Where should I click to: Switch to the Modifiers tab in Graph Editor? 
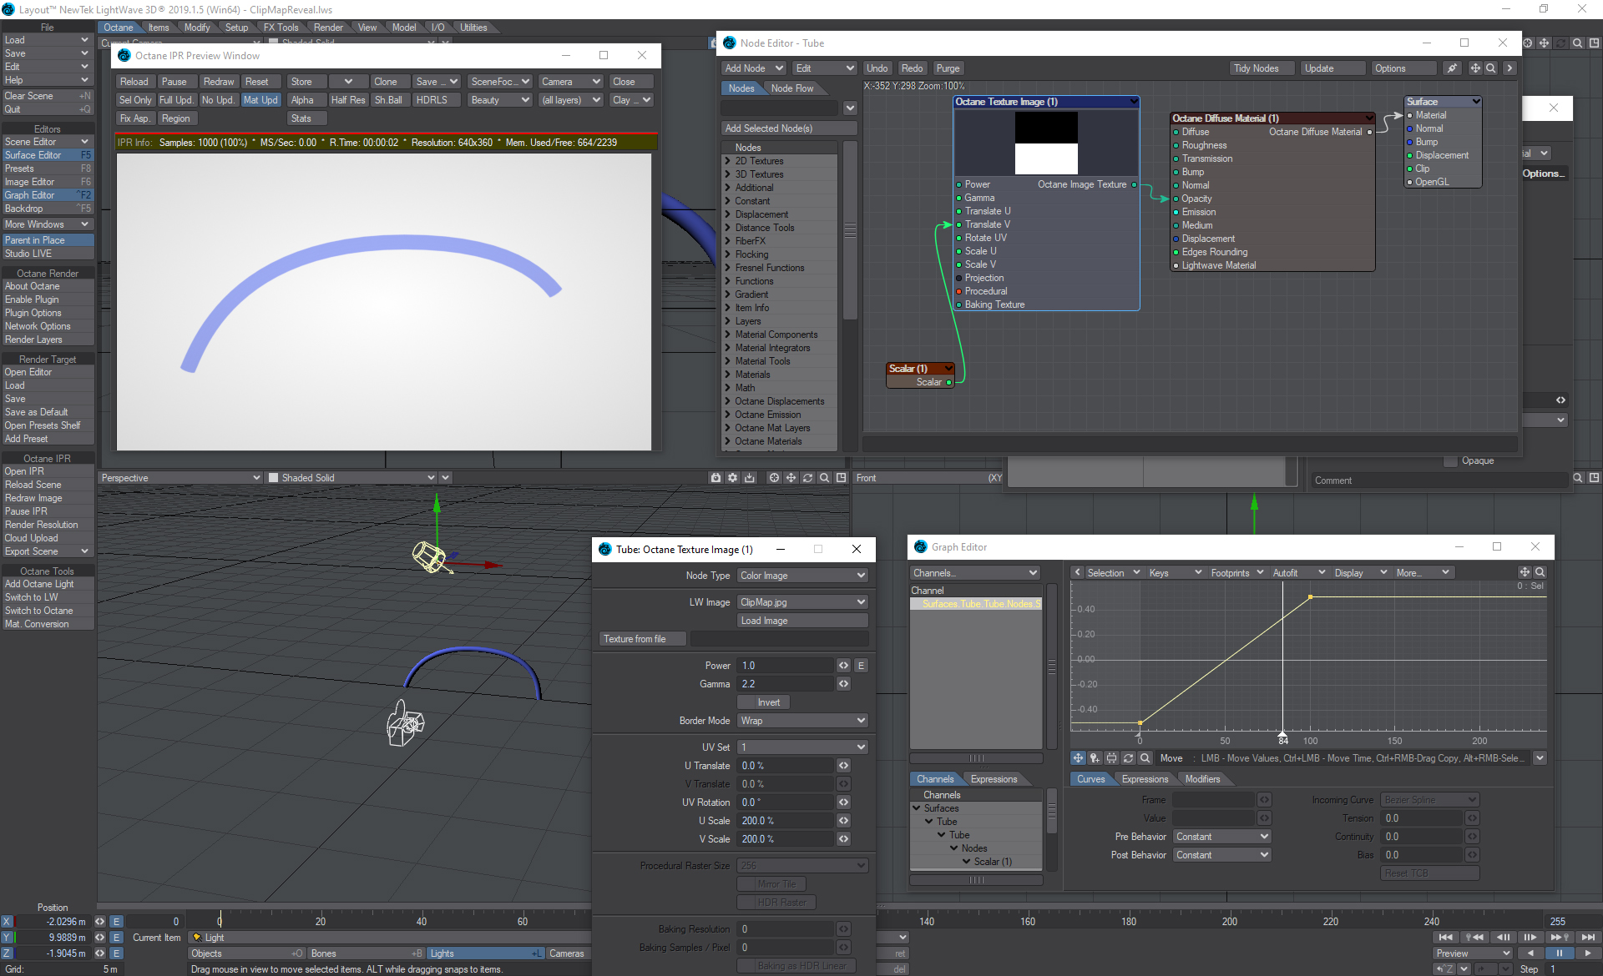tap(1202, 779)
